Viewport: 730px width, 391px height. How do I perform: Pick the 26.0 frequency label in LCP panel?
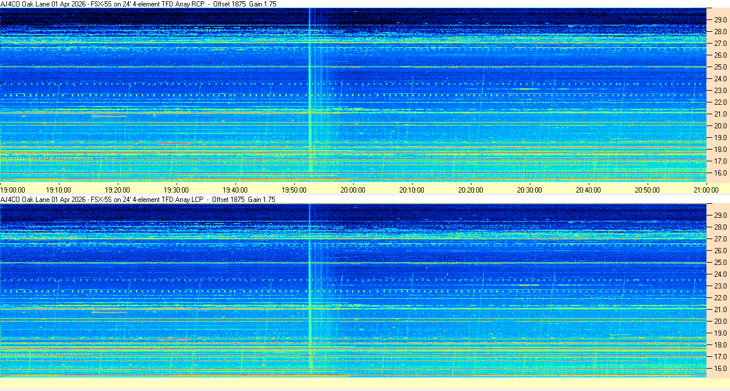[x=720, y=251]
